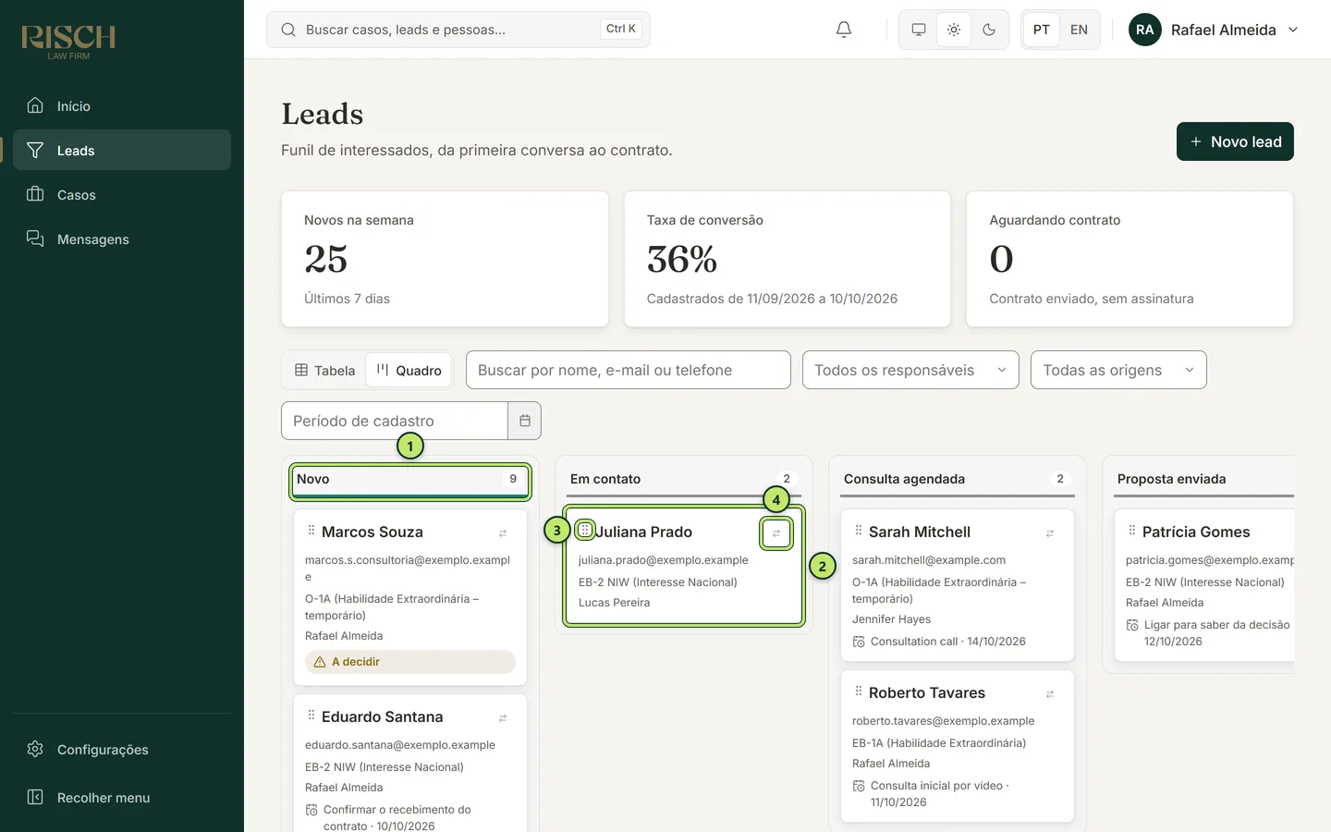
Task: Click the Novos na semana stat card
Action: click(445, 259)
